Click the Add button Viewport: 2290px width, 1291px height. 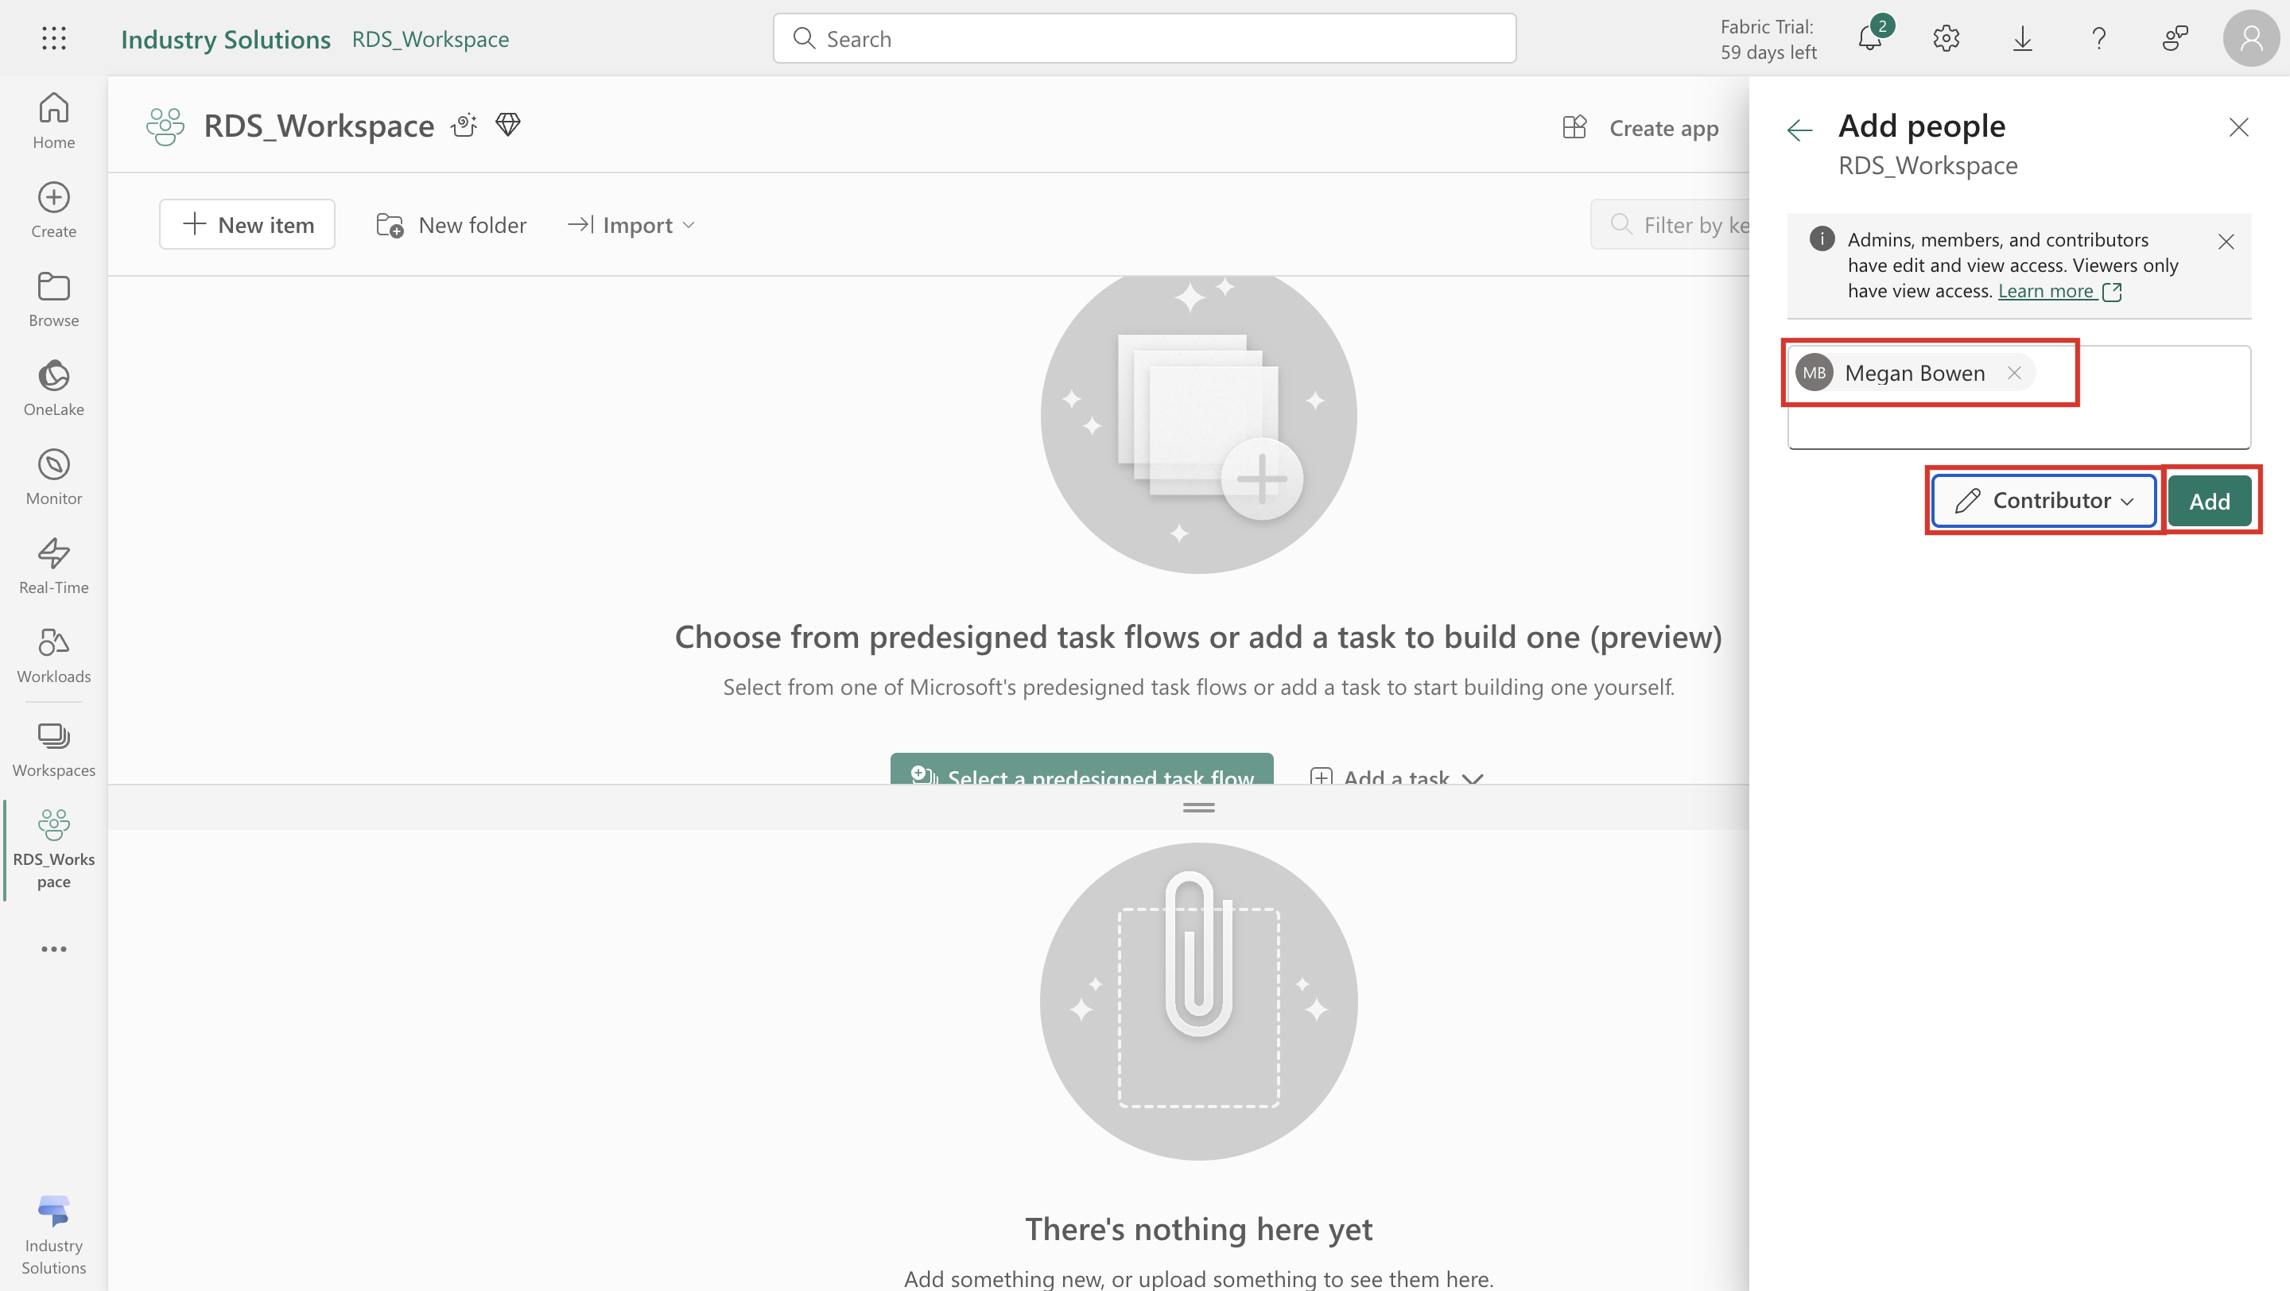click(2209, 501)
